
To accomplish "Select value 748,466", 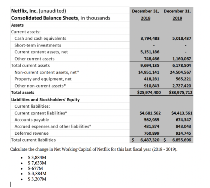I will coord(151,59).
